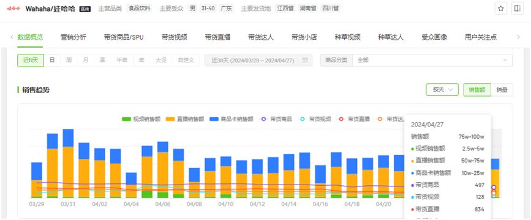Switch to 带货小店 tab
The width and height of the screenshot is (531, 220).
304,37
